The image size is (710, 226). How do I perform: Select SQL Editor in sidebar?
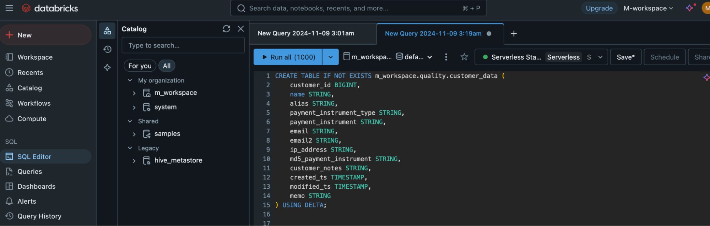click(x=46, y=156)
